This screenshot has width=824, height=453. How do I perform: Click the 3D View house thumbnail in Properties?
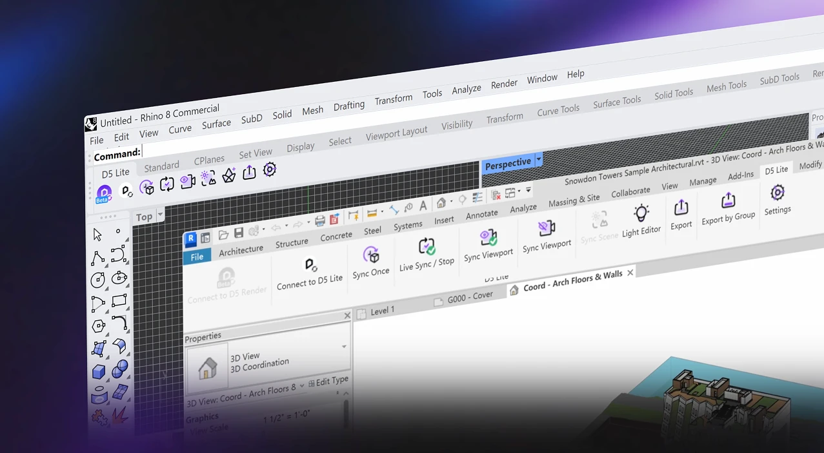[207, 368]
